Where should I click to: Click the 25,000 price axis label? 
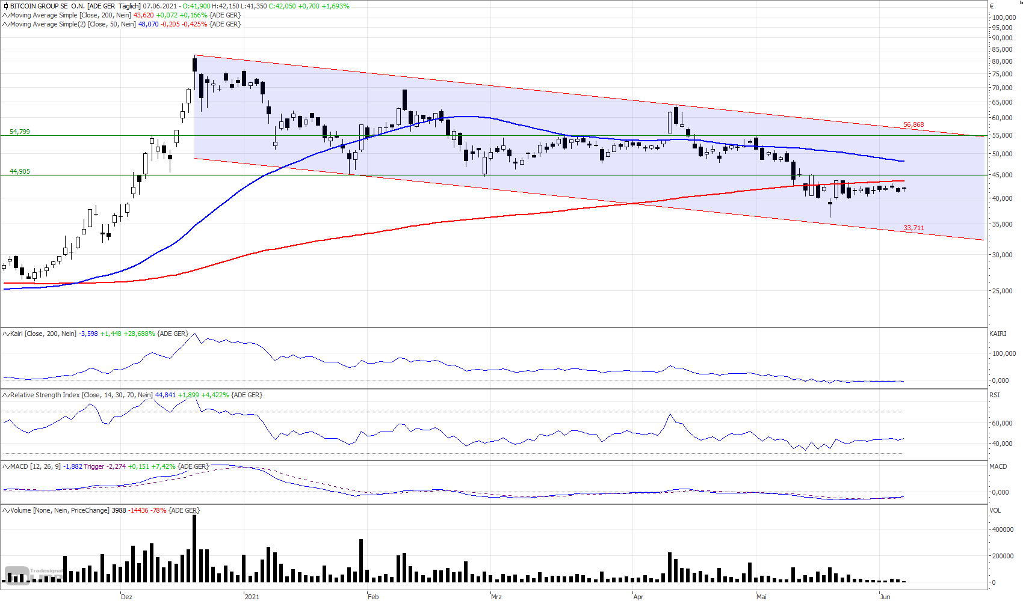[1003, 291]
